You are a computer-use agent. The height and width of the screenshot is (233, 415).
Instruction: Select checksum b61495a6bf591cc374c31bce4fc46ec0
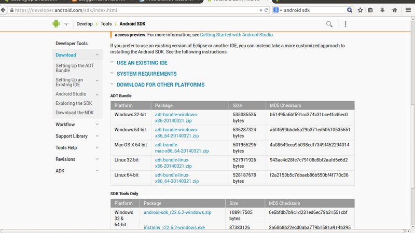pyautogui.click(x=309, y=115)
